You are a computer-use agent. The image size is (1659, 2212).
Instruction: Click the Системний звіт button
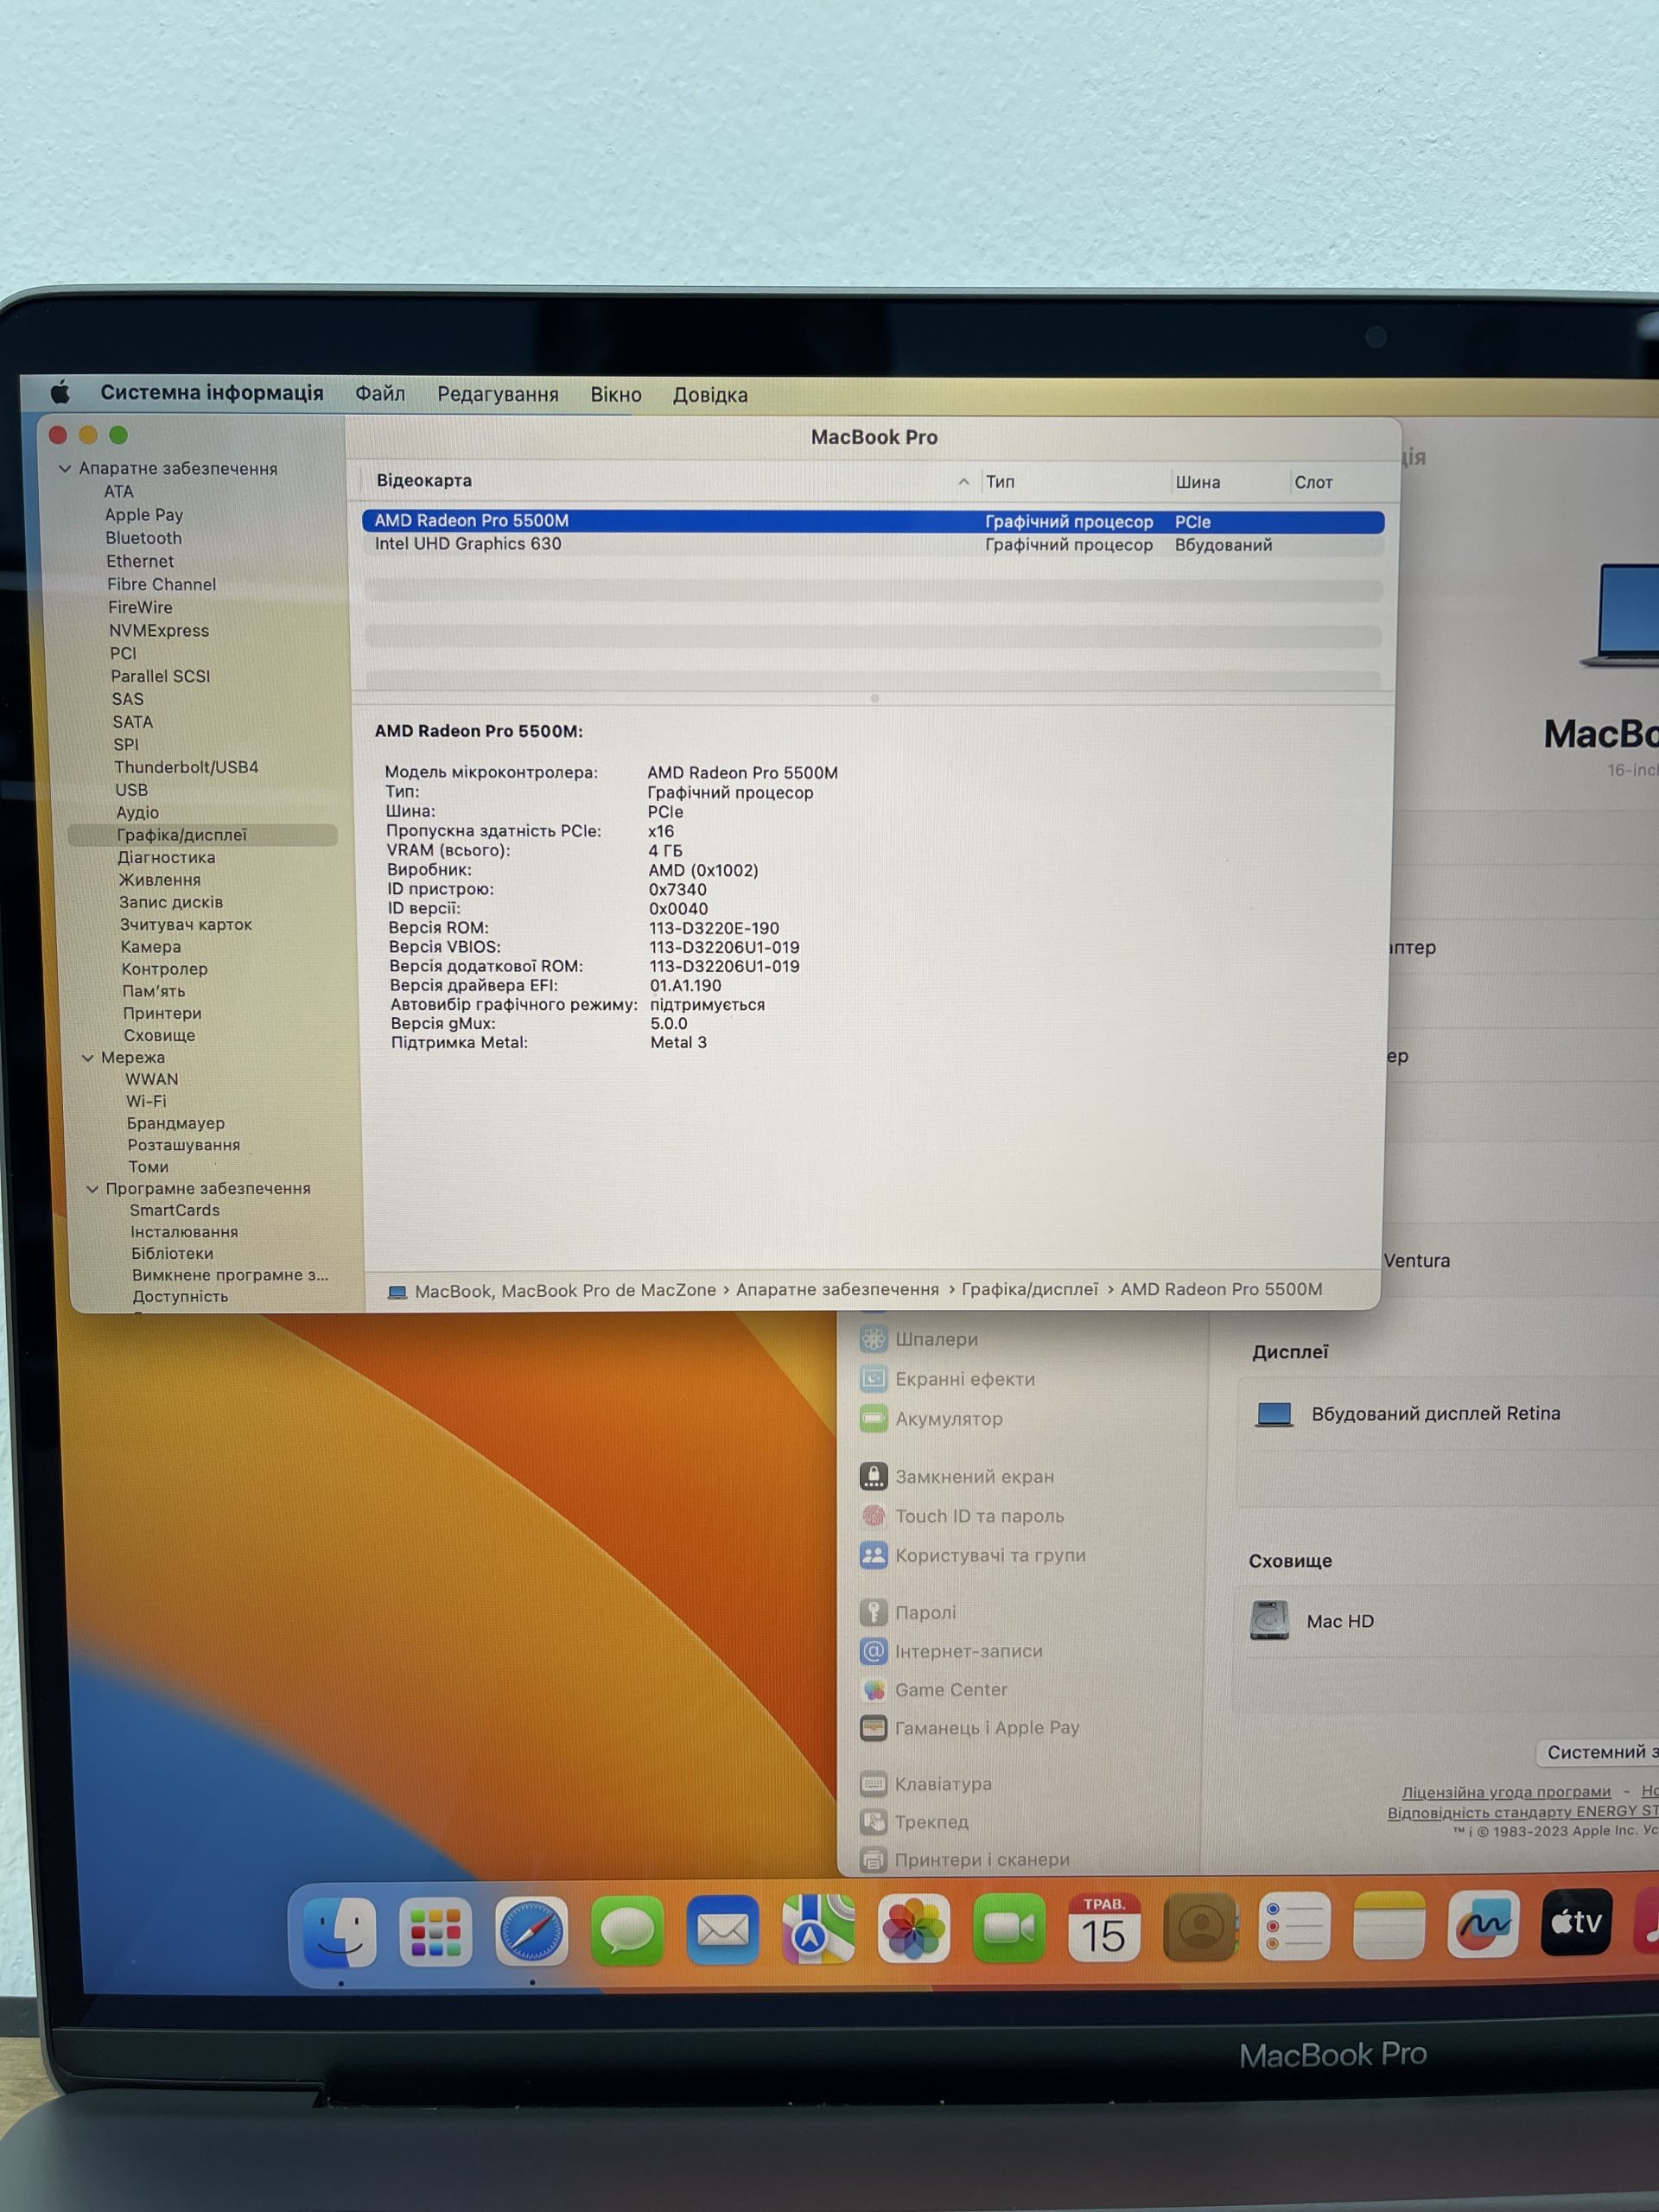click(1597, 1752)
